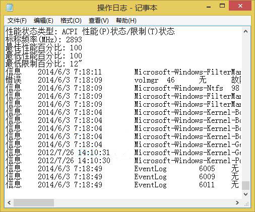255x212 pixels.
Task: Open the 编辑(E) menu
Action: click(x=43, y=21)
